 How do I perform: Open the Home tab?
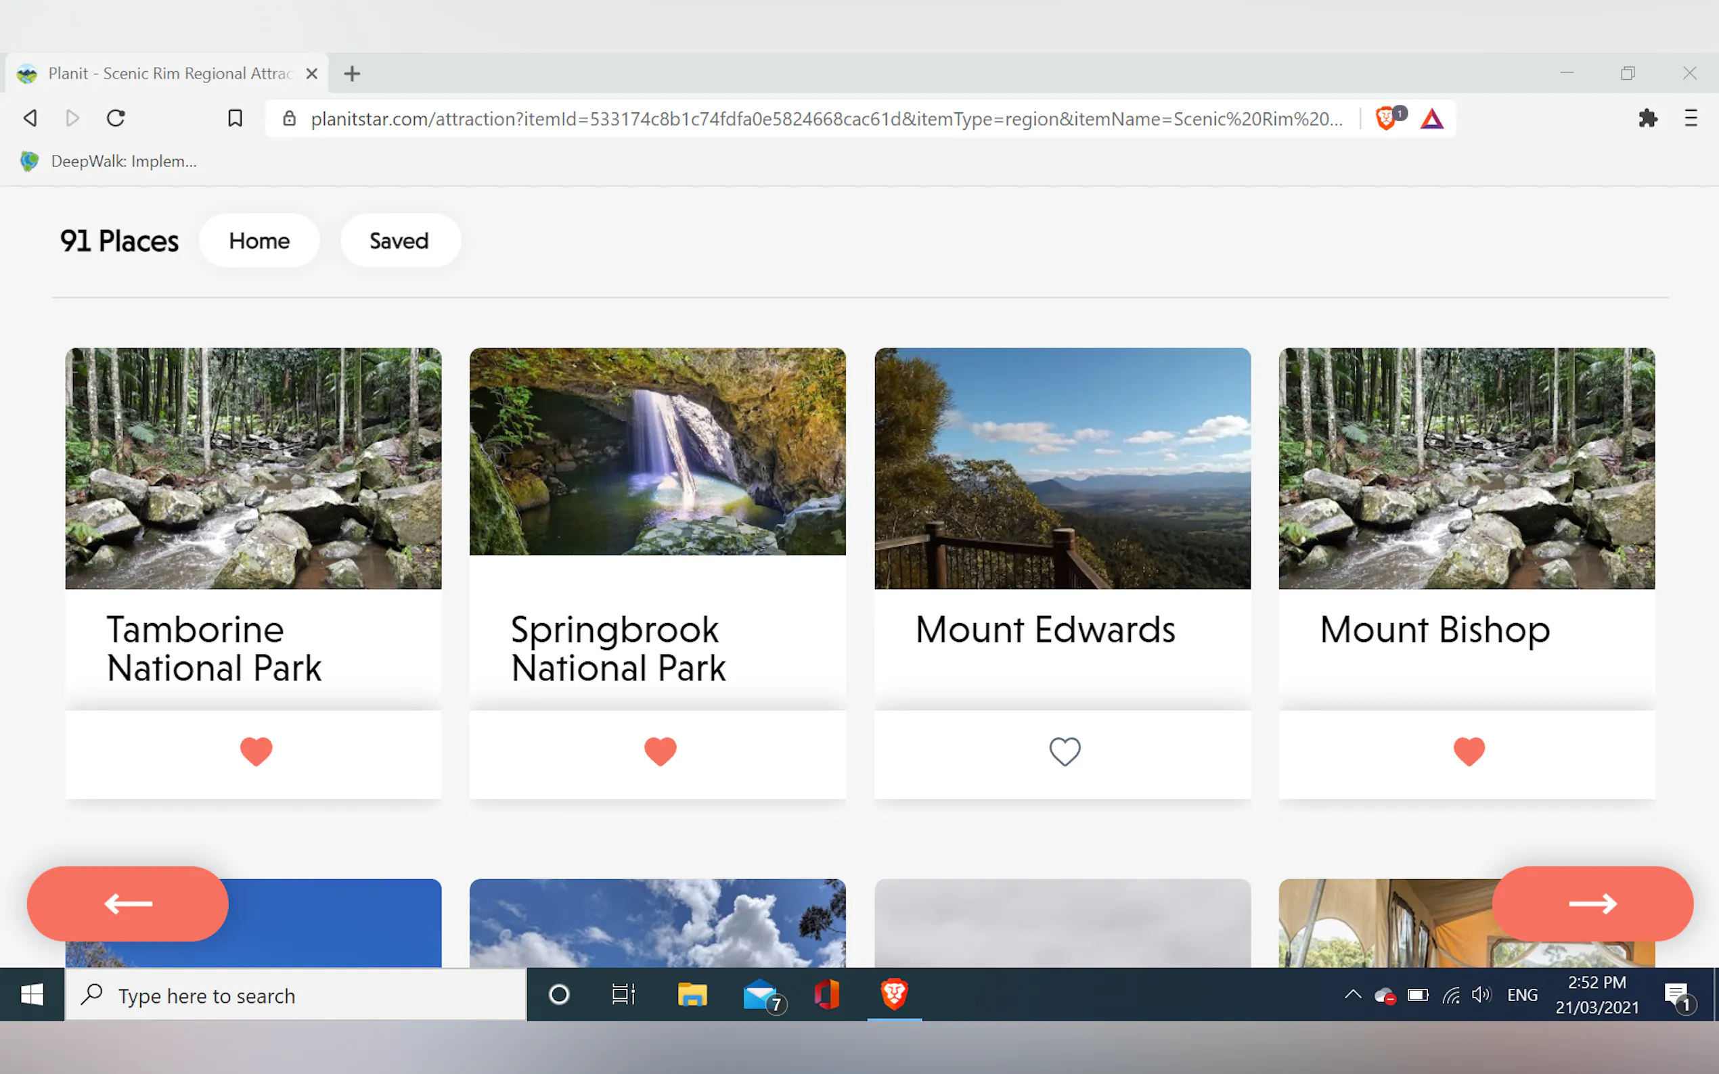click(259, 241)
